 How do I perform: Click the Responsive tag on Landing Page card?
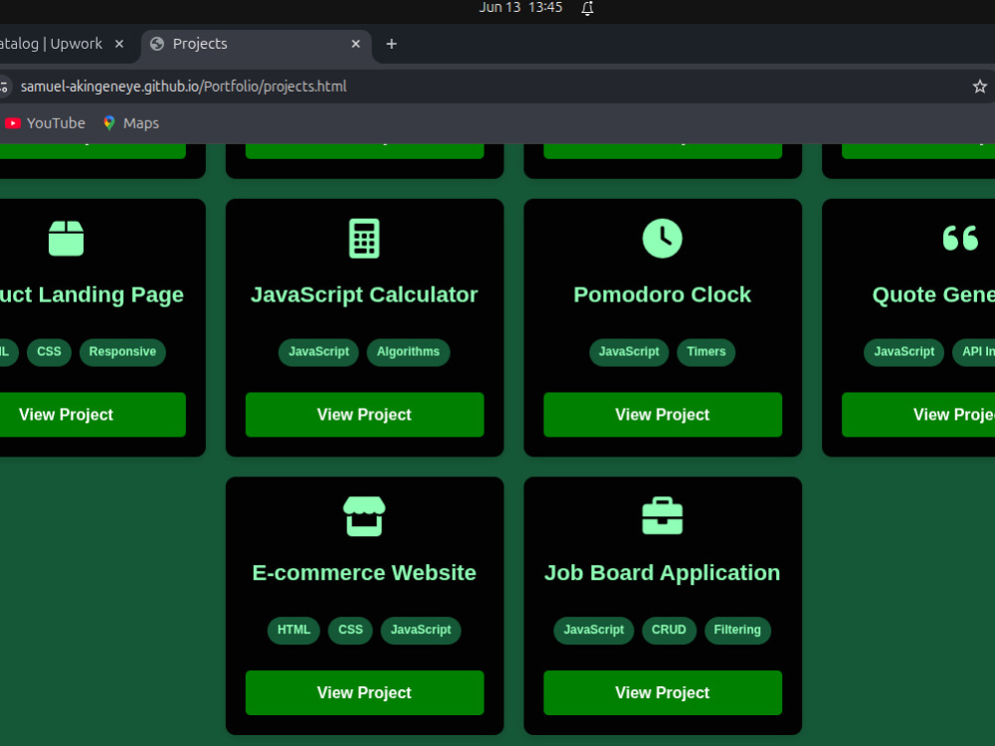pos(122,352)
